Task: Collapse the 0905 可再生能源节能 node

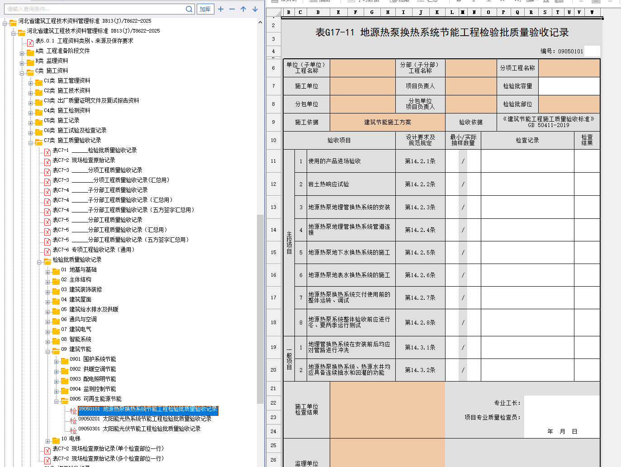Action: point(56,401)
